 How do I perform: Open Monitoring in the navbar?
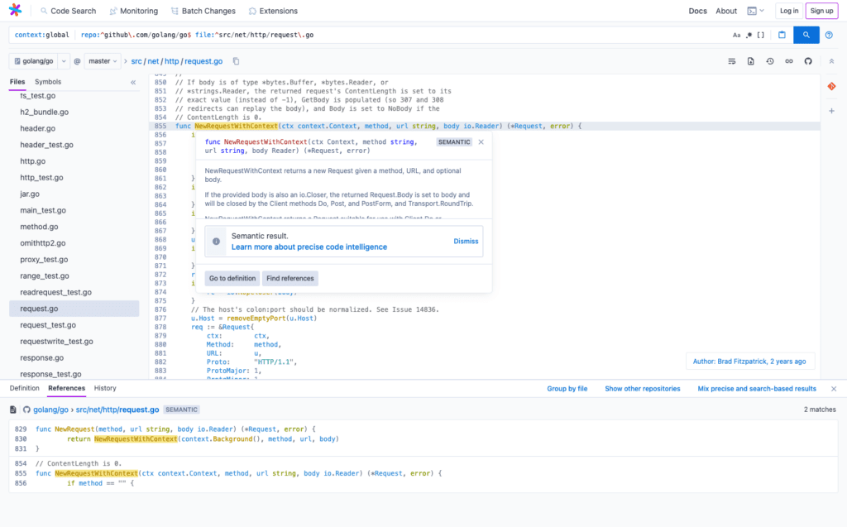click(x=133, y=11)
